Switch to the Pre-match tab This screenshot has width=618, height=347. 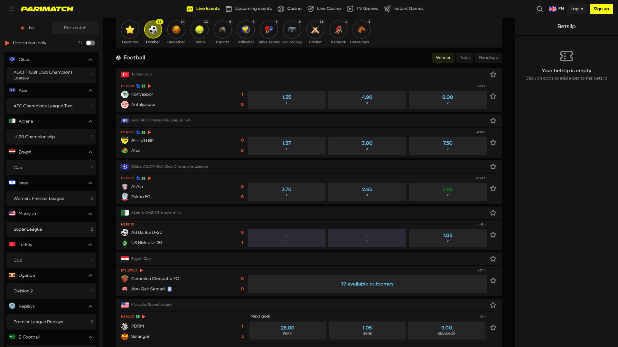click(x=75, y=28)
